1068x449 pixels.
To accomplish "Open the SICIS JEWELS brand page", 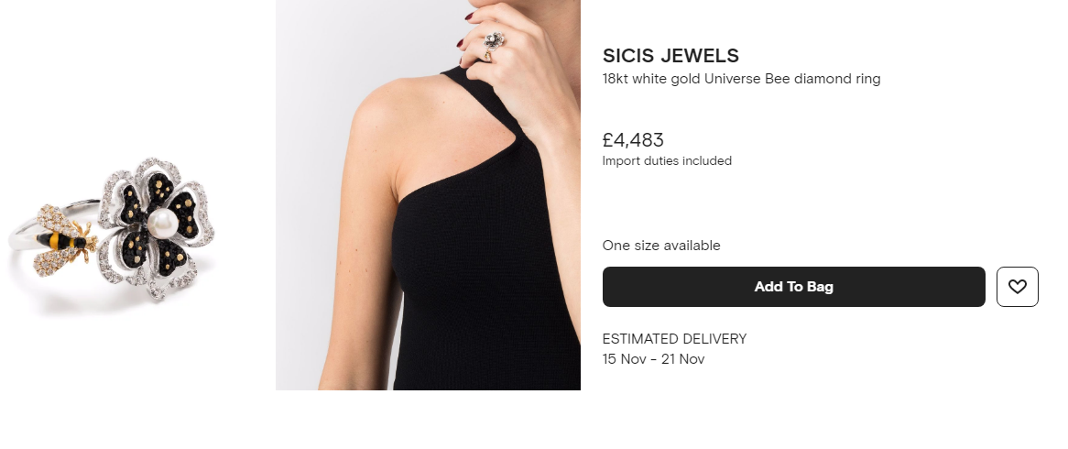I will tap(670, 56).
